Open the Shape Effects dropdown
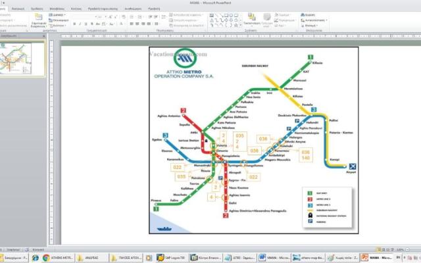This screenshot has width=421, height=263. coord(280,26)
